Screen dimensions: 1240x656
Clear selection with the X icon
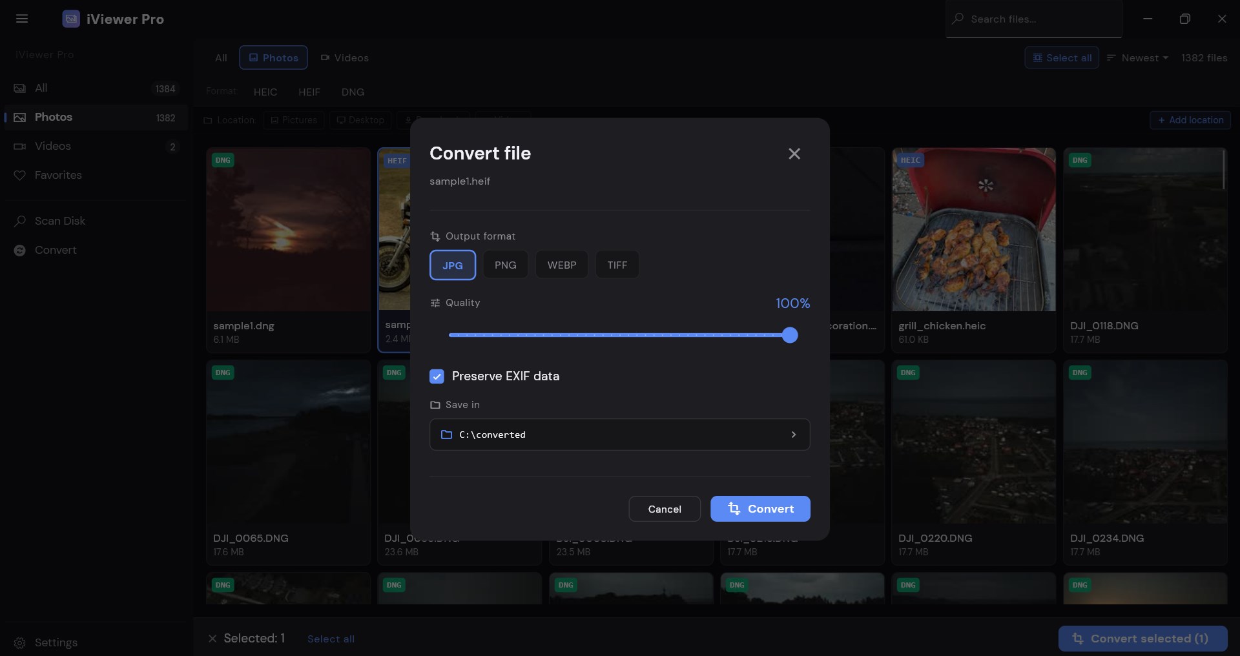(212, 639)
